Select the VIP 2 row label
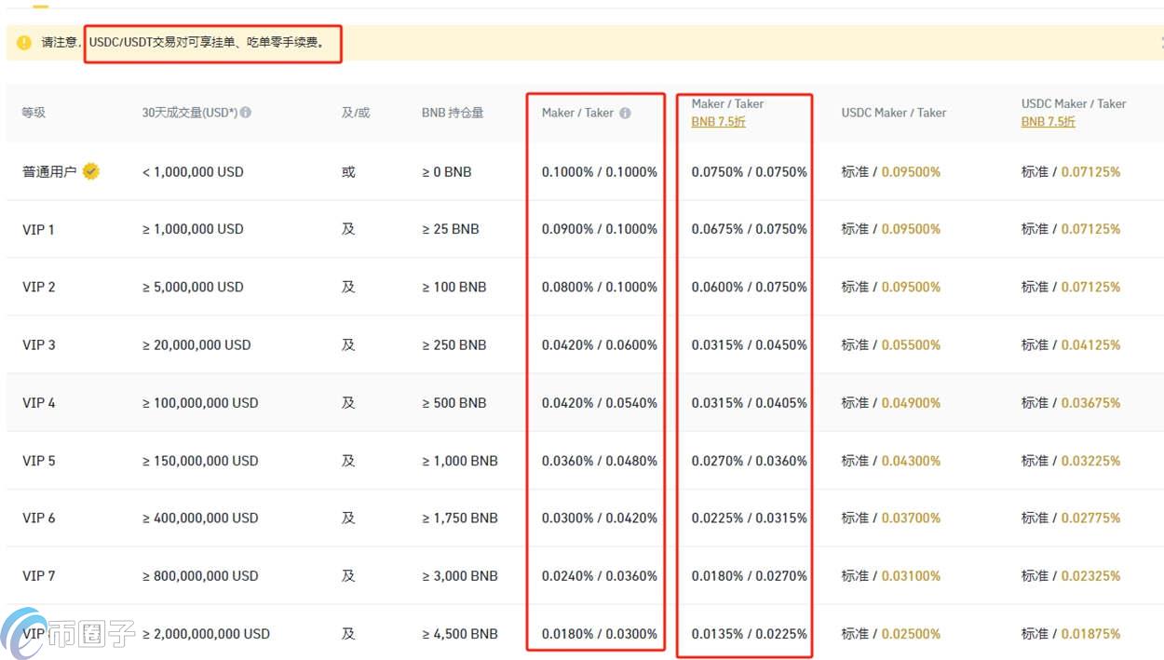The width and height of the screenshot is (1164, 660). [x=39, y=287]
